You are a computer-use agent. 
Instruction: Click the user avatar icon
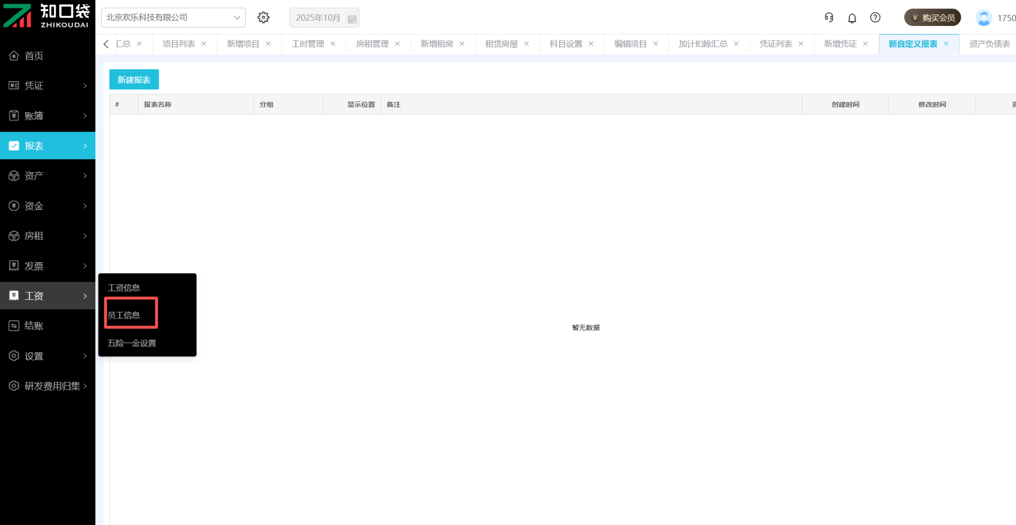pyautogui.click(x=983, y=18)
